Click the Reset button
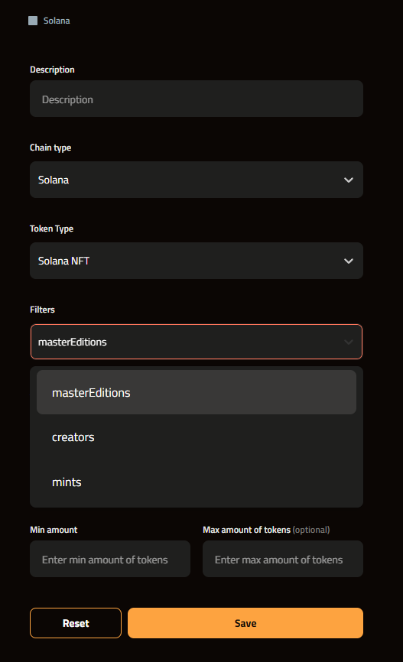 point(76,623)
